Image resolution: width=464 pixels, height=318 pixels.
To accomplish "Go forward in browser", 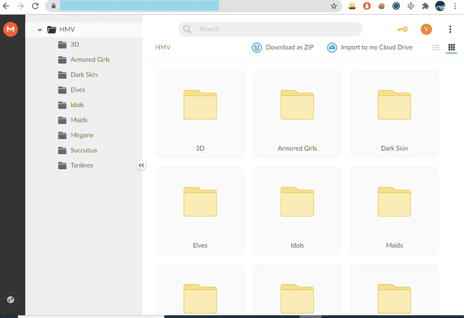I will (x=21, y=6).
